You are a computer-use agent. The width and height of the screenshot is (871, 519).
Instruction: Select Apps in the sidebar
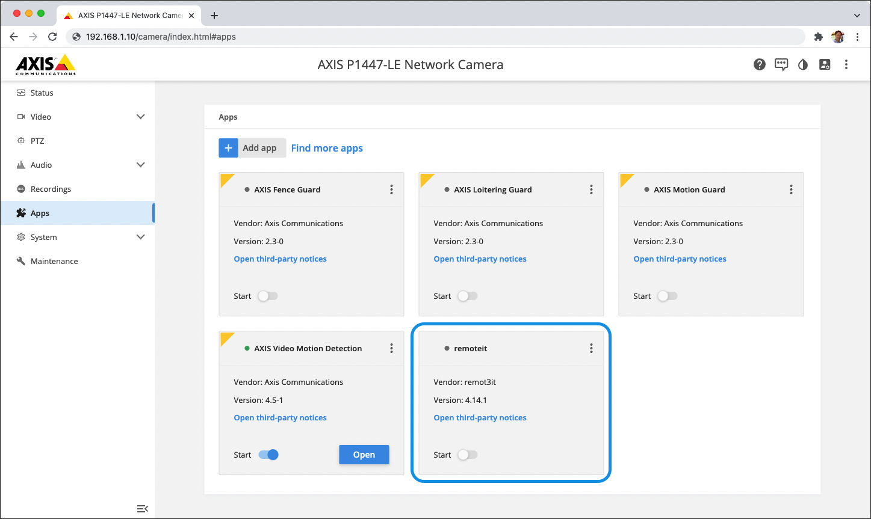(x=77, y=213)
